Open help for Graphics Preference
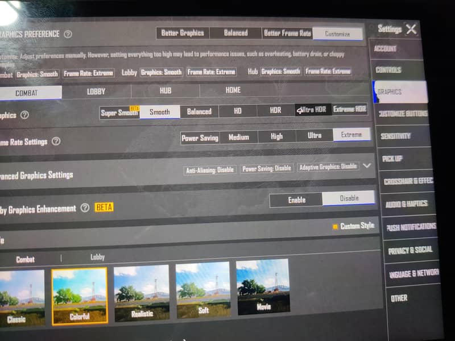The width and height of the screenshot is (455, 341). click(68, 34)
